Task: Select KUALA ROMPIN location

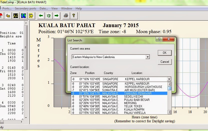Action: point(119,110)
